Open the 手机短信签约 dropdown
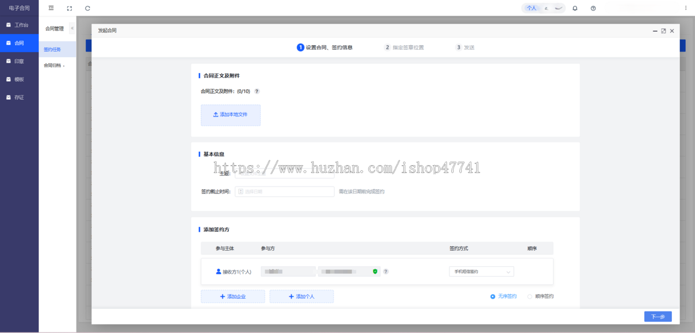Screen dimensions: 695x333 tap(481, 271)
